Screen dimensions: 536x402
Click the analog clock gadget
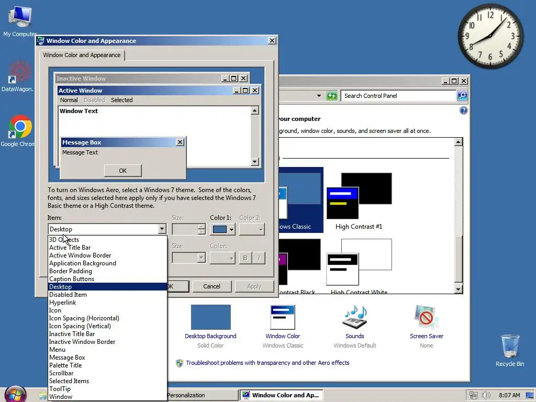coord(490,36)
